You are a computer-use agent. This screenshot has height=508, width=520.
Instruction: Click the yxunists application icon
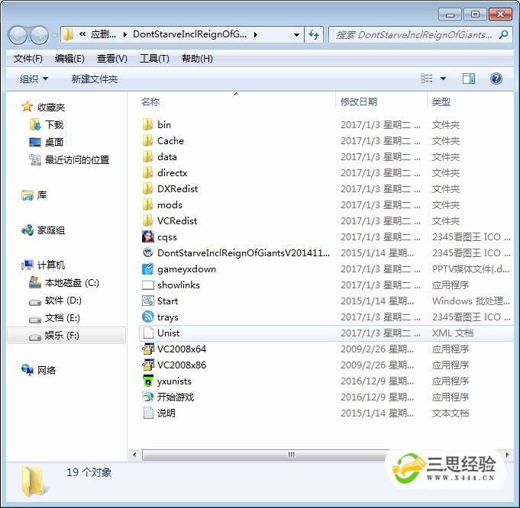(x=148, y=381)
